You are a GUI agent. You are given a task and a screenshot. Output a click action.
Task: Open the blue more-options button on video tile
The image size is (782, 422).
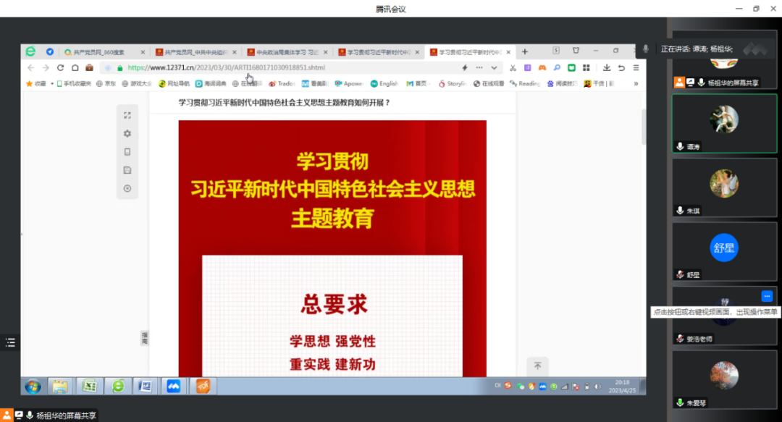767,296
